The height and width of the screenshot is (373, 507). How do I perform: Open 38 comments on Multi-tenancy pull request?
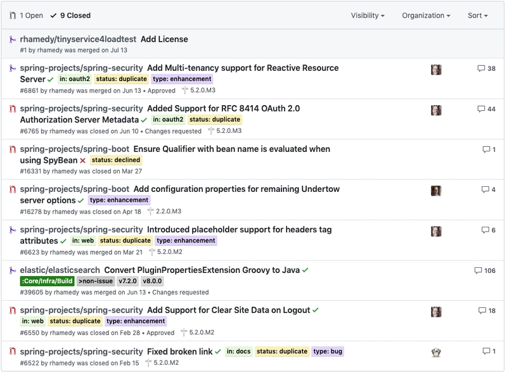click(487, 68)
